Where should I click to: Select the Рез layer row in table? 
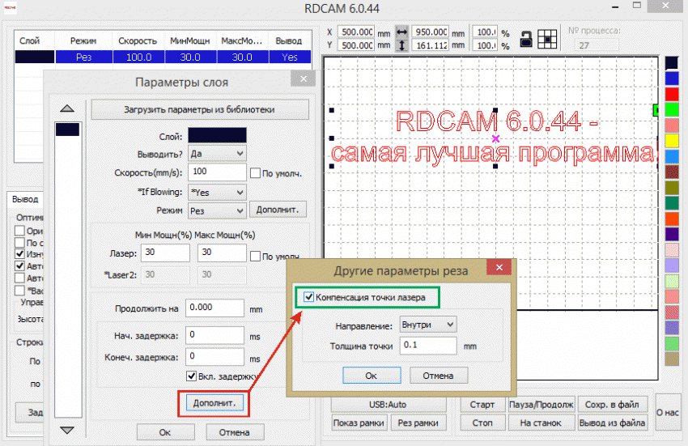pos(164,57)
